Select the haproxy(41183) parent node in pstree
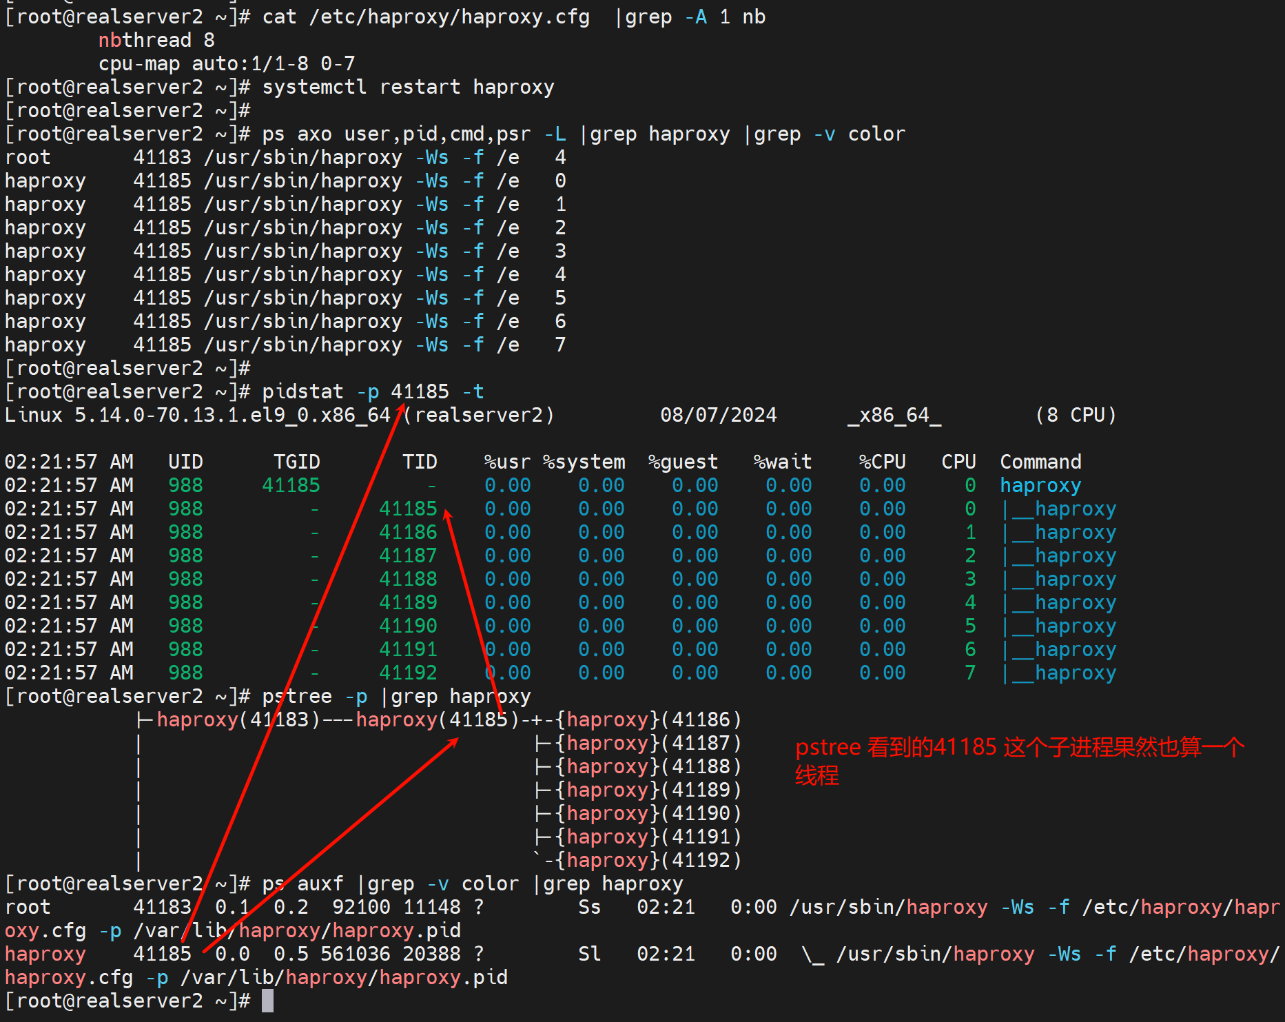 (x=238, y=719)
